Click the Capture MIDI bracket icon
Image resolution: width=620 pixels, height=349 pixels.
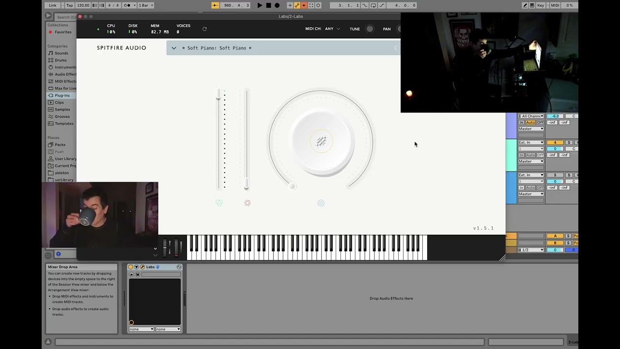311,5
